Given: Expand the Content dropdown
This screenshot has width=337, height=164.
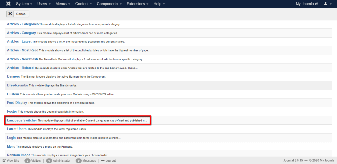Looking at the screenshot, I should 84,4.
